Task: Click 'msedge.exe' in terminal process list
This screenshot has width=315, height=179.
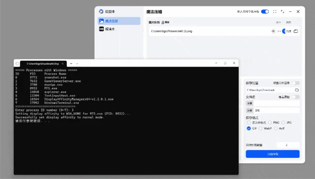Action: click(54, 85)
